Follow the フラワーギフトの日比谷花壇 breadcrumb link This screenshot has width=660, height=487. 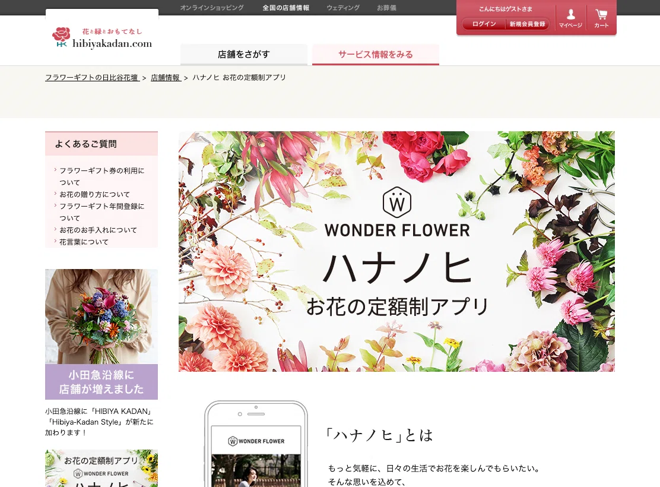tap(92, 78)
